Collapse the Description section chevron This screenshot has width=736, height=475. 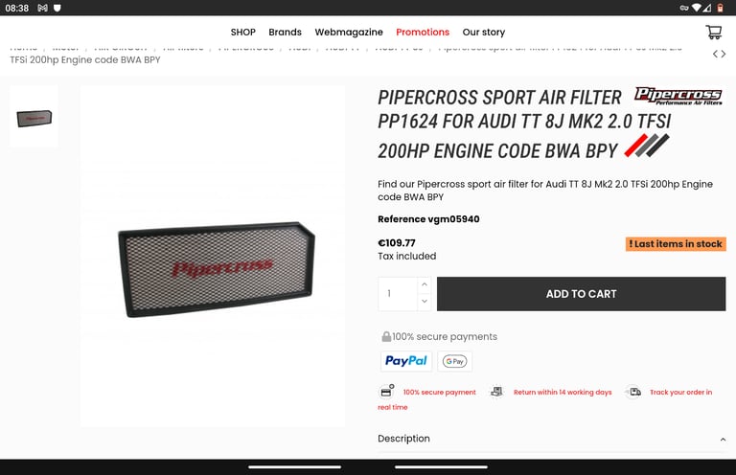click(723, 440)
